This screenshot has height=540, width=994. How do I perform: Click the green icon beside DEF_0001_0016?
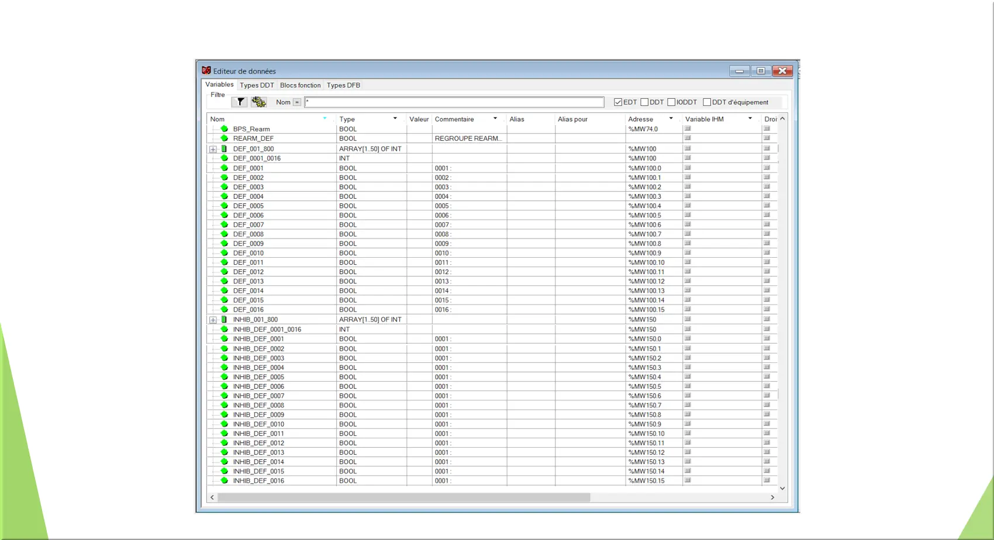click(x=225, y=158)
